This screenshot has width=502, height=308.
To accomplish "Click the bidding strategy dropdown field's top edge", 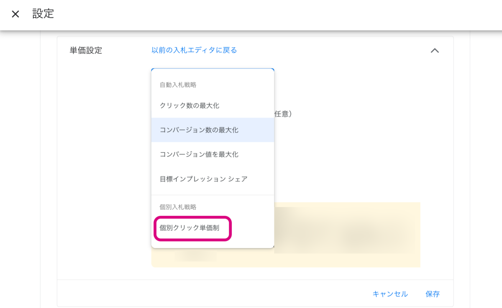I will coord(213,69).
